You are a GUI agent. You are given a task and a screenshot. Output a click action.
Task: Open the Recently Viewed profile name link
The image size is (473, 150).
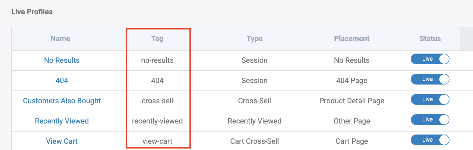click(x=62, y=121)
